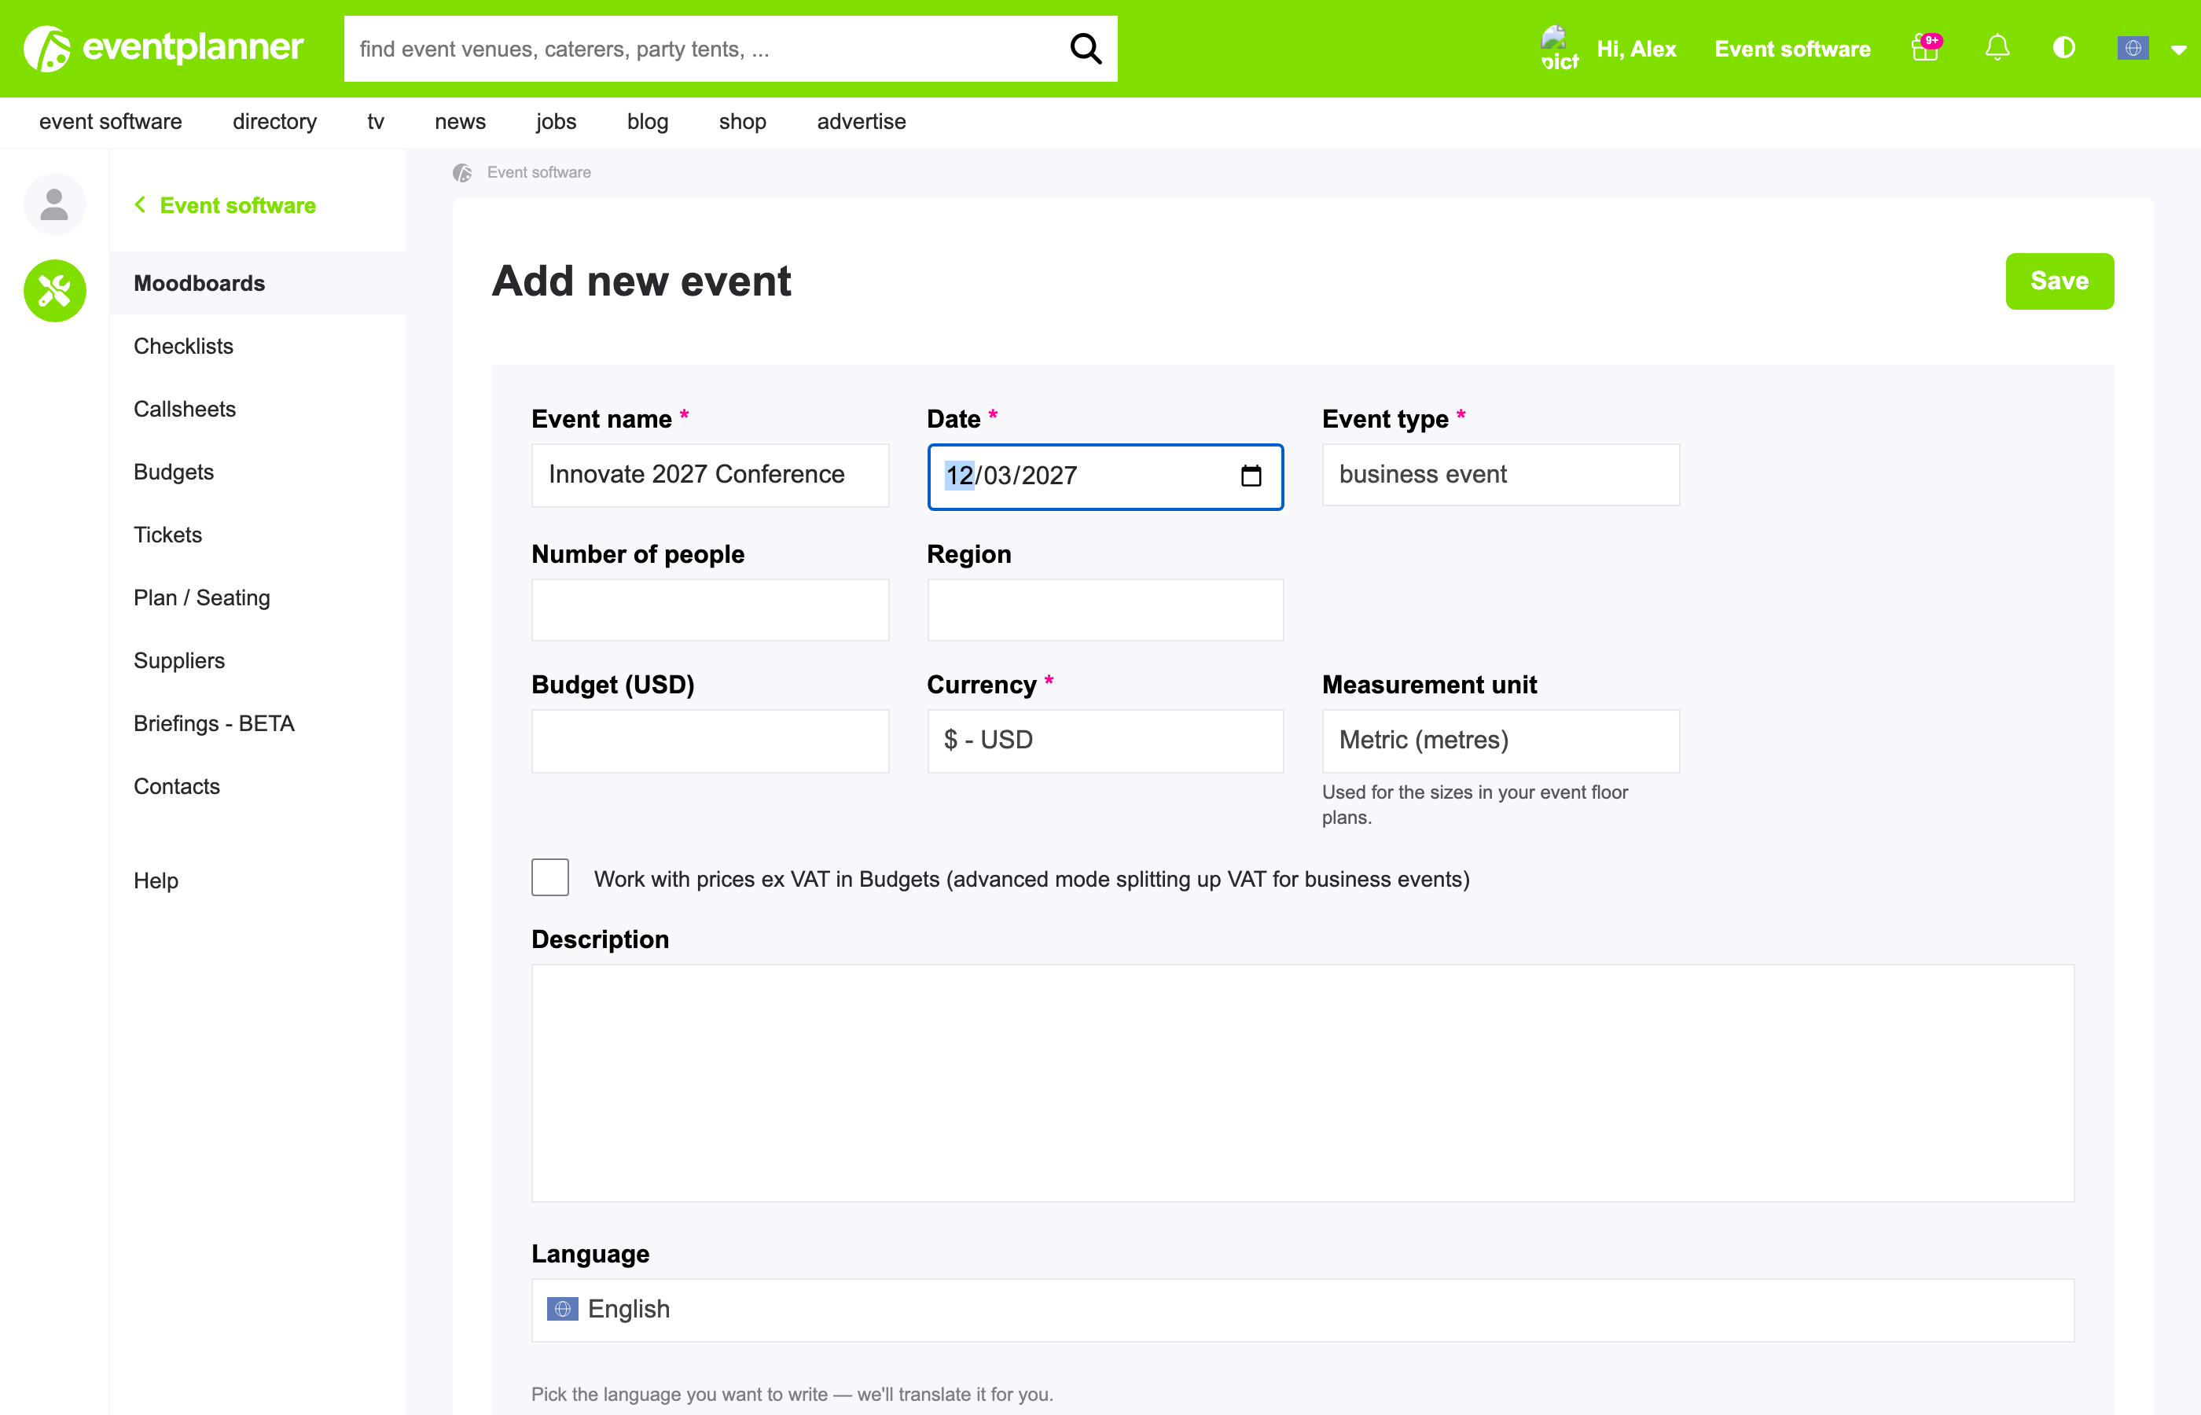The width and height of the screenshot is (2201, 1415).
Task: Open the shop menu item
Action: (x=742, y=121)
